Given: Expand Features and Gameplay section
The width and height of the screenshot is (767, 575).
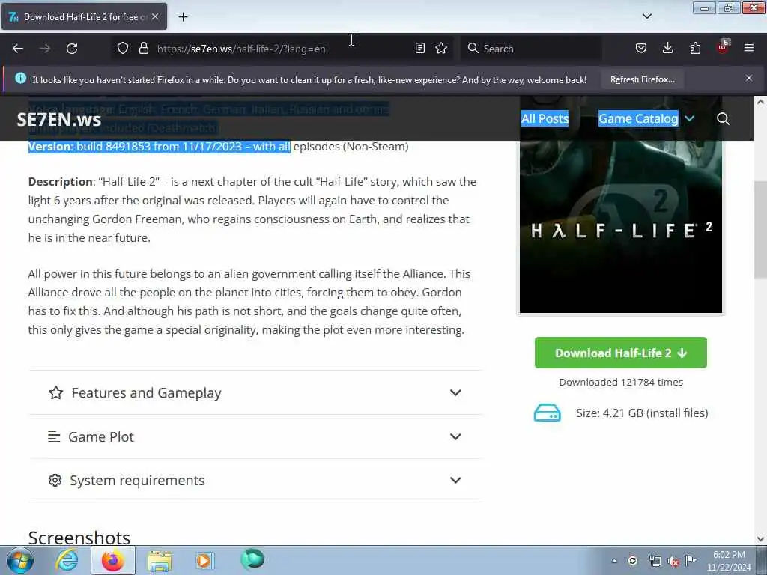Looking at the screenshot, I should (x=255, y=392).
